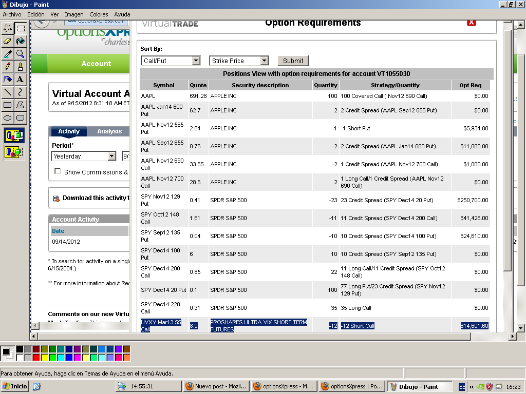This screenshot has height=394, width=526.
Task: Select the Rectangle shape tool
Action: point(8,105)
